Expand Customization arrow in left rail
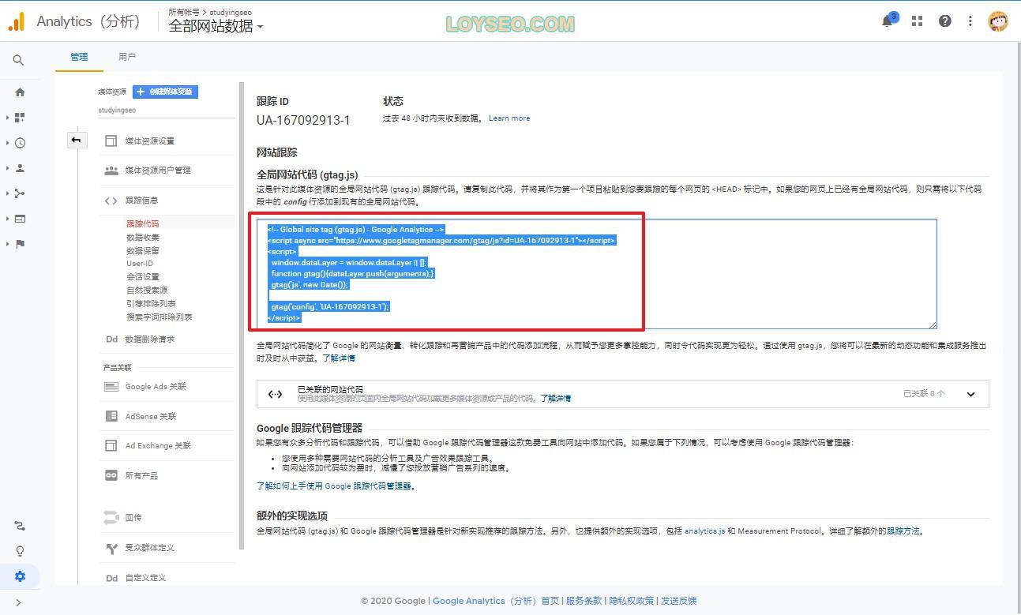Viewport: 1021px width, 615px height. click(x=8, y=118)
